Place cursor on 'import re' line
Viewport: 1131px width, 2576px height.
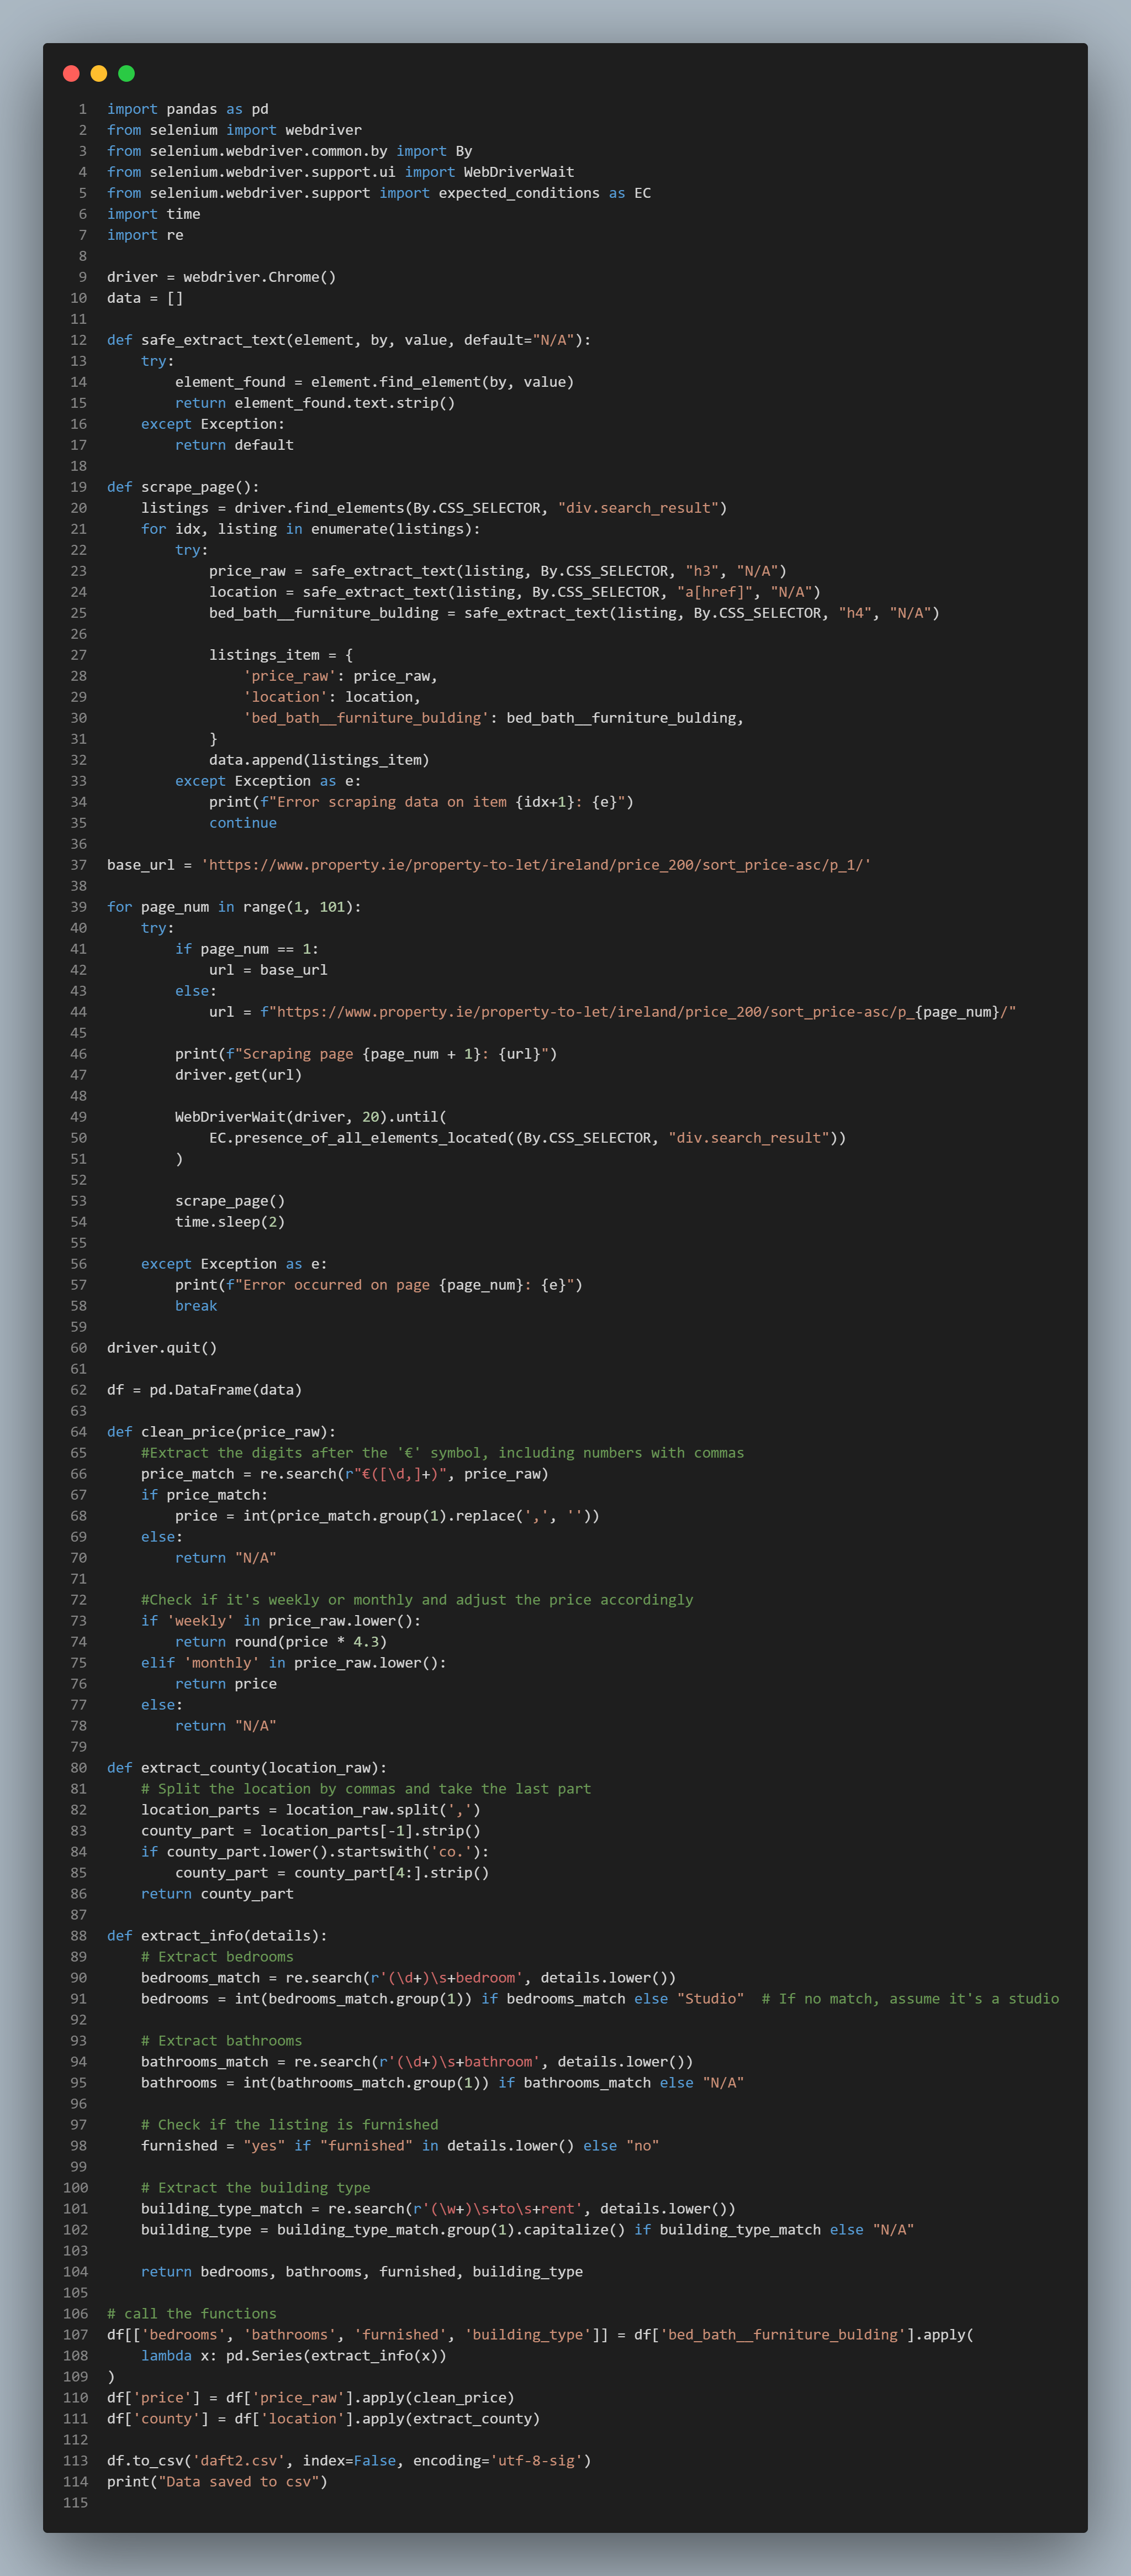(x=145, y=235)
